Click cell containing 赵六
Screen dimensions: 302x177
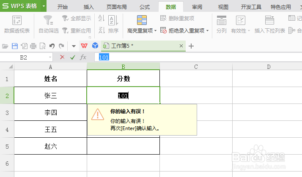tap(50, 146)
